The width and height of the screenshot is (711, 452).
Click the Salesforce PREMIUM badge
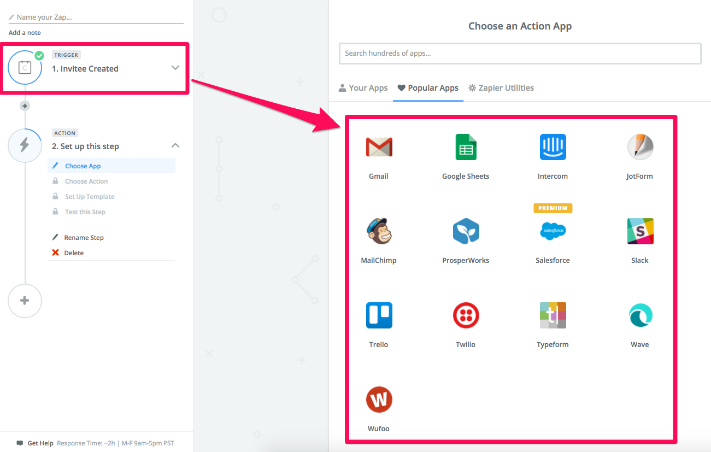coord(553,208)
